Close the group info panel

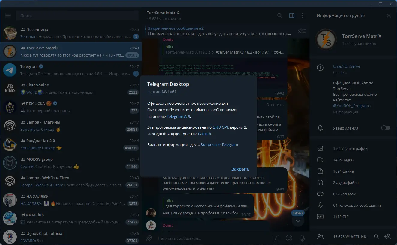pyautogui.click(x=389, y=16)
